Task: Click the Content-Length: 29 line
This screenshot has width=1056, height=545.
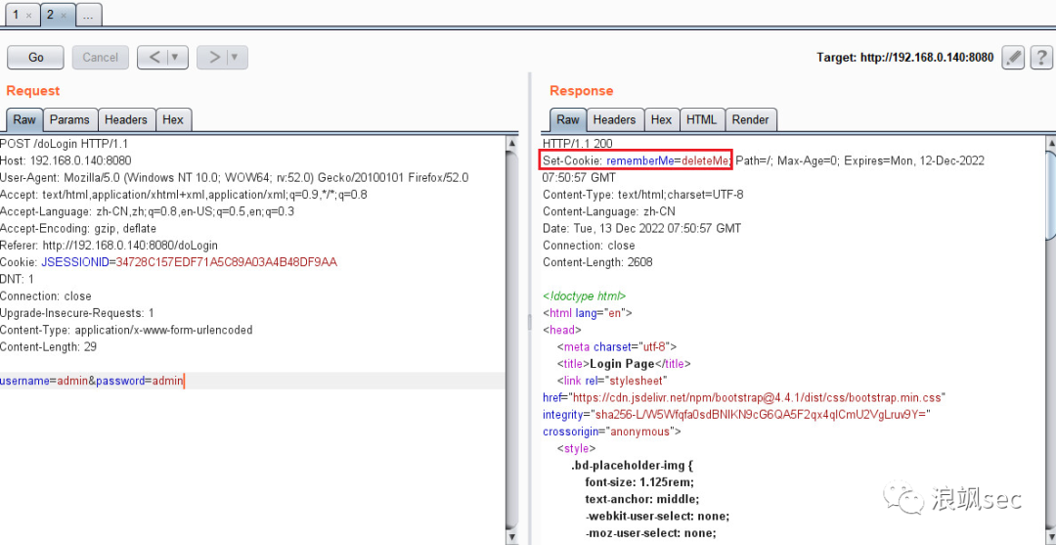Action: (x=49, y=347)
